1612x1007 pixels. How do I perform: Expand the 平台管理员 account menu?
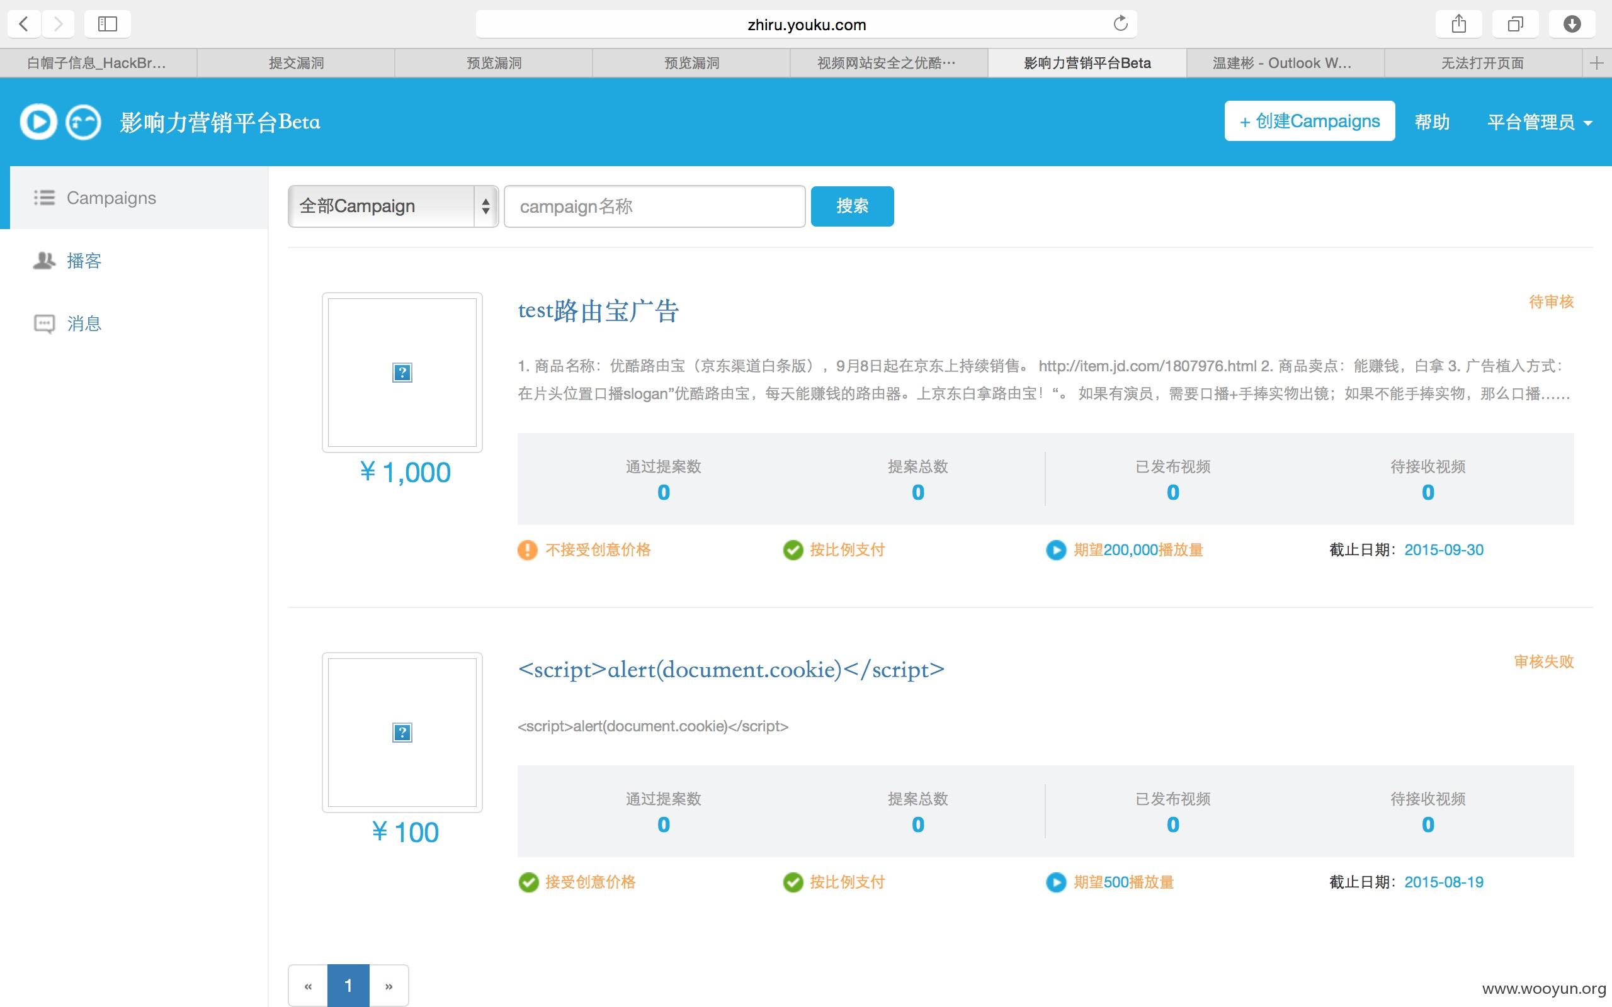pos(1540,123)
